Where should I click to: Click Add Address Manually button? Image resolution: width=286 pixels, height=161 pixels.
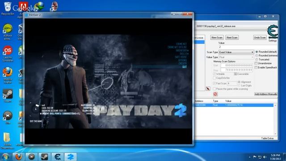point(266,94)
